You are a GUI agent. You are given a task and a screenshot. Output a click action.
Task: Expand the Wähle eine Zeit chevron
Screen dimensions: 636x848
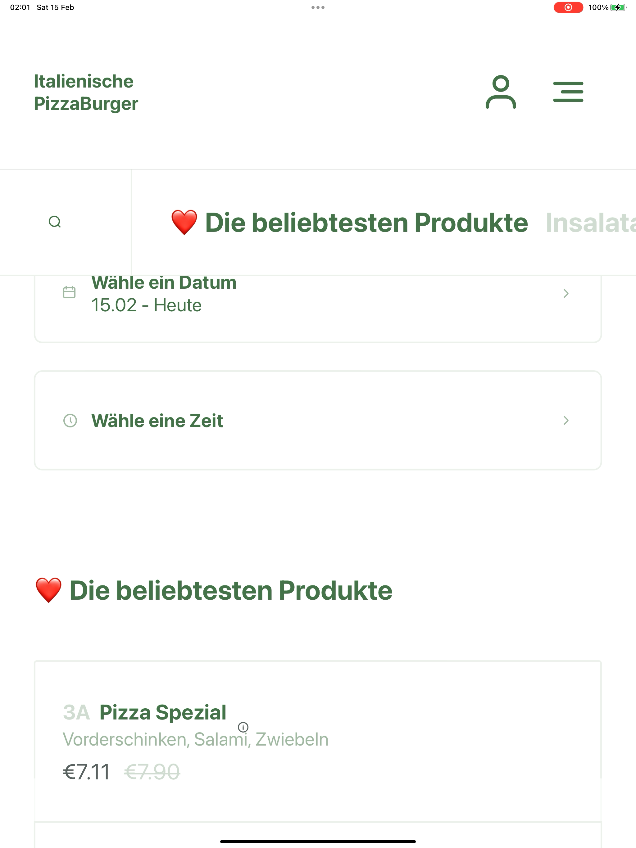point(566,420)
